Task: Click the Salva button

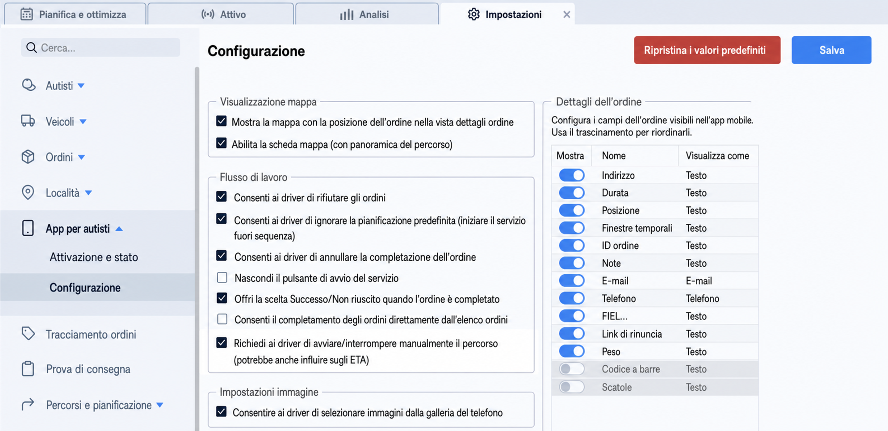Action: coord(831,50)
